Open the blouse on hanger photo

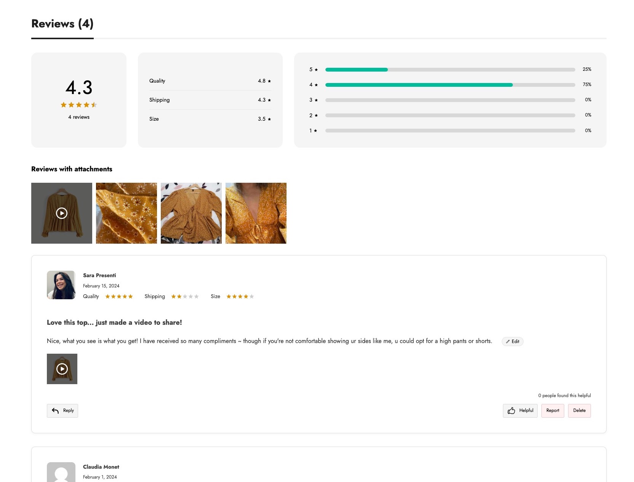(x=191, y=213)
